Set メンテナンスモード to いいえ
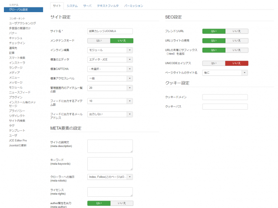Image resolution: width=278 pixels, height=208 pixels. tap(122, 41)
